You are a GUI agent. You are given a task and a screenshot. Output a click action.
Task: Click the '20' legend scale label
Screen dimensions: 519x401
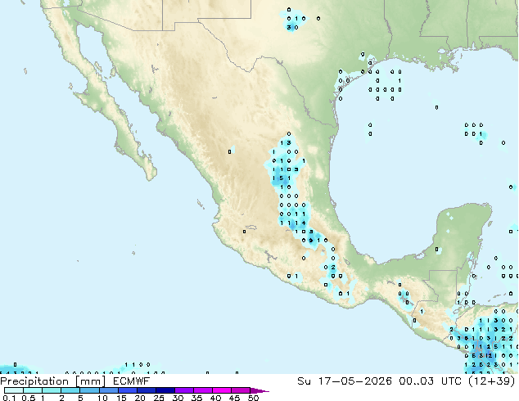[140, 398]
